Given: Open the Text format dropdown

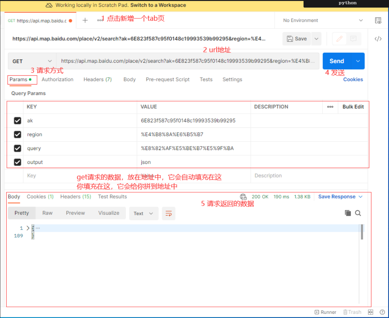Looking at the screenshot, I should [144, 213].
